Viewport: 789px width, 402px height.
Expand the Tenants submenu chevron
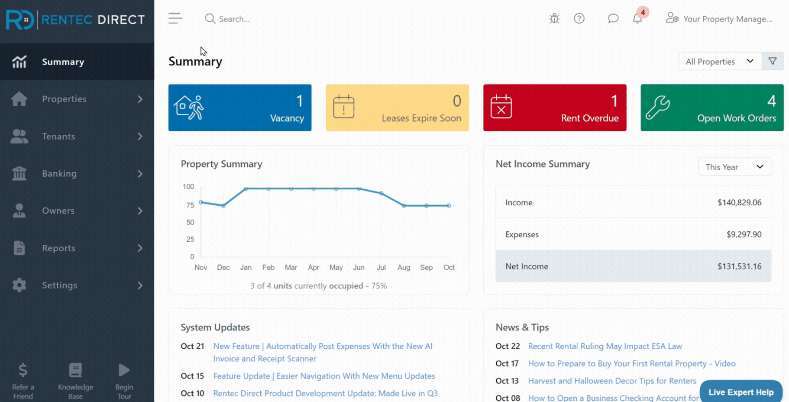[x=140, y=136]
